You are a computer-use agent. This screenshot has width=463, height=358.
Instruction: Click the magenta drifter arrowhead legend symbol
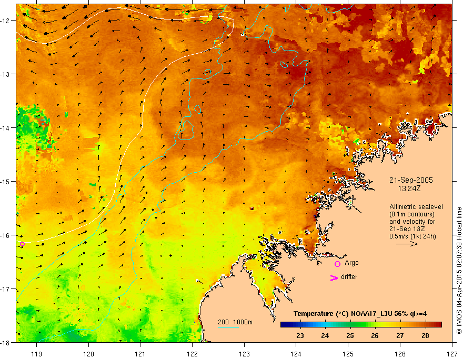click(x=334, y=278)
